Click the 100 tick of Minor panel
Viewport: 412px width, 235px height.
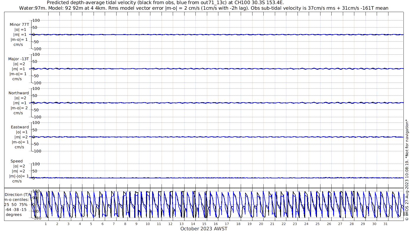point(36,20)
